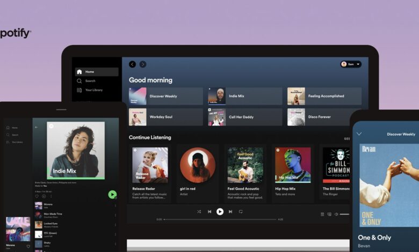
Task: Skip to the next track on the laptop
Action: (x=230, y=211)
